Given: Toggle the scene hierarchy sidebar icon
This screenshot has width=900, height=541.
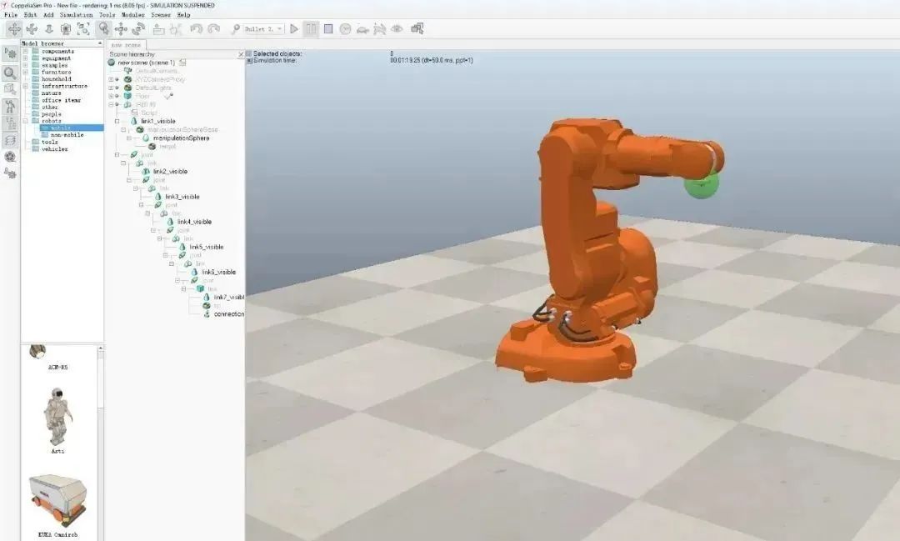Looking at the screenshot, I should click(x=10, y=123).
